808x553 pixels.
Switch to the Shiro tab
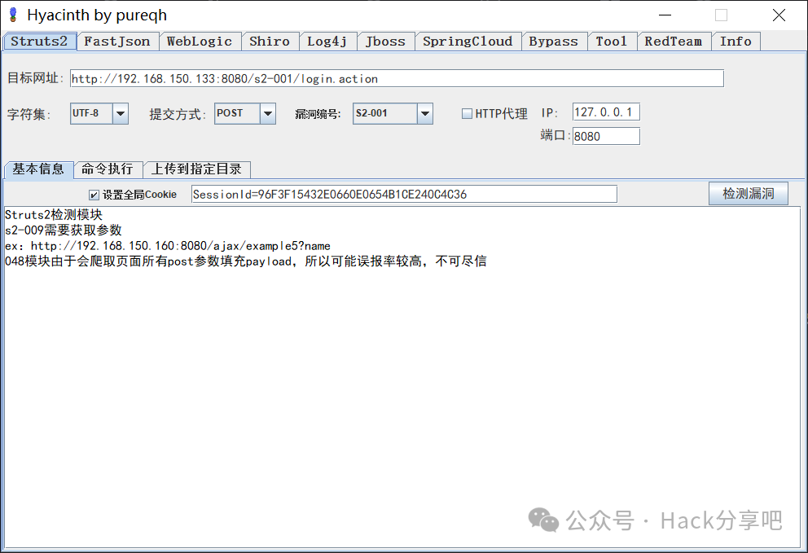point(270,42)
